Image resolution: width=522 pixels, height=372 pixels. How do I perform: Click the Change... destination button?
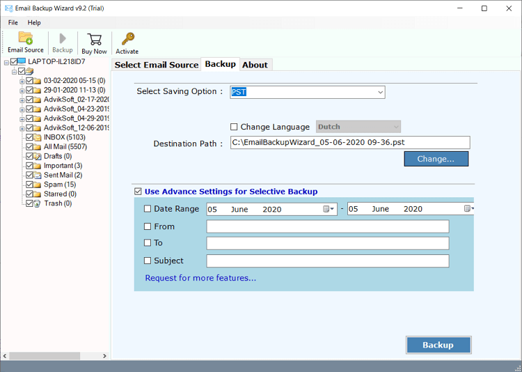click(x=436, y=159)
